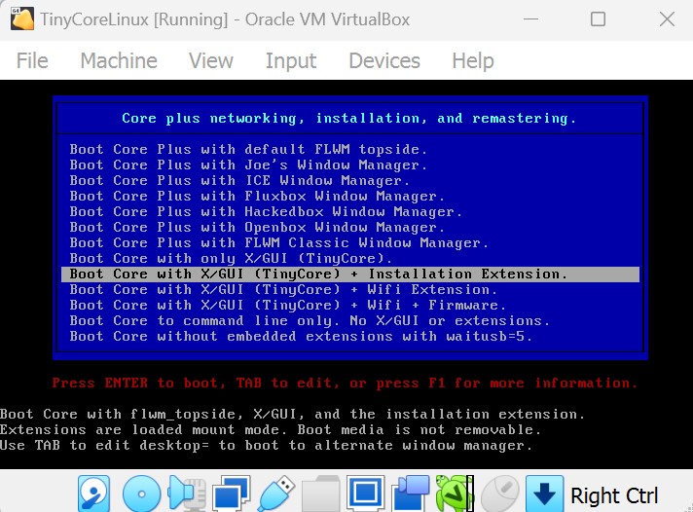This screenshot has width=693, height=512.
Task: Click the optical disc drive icon
Action: coord(141,494)
